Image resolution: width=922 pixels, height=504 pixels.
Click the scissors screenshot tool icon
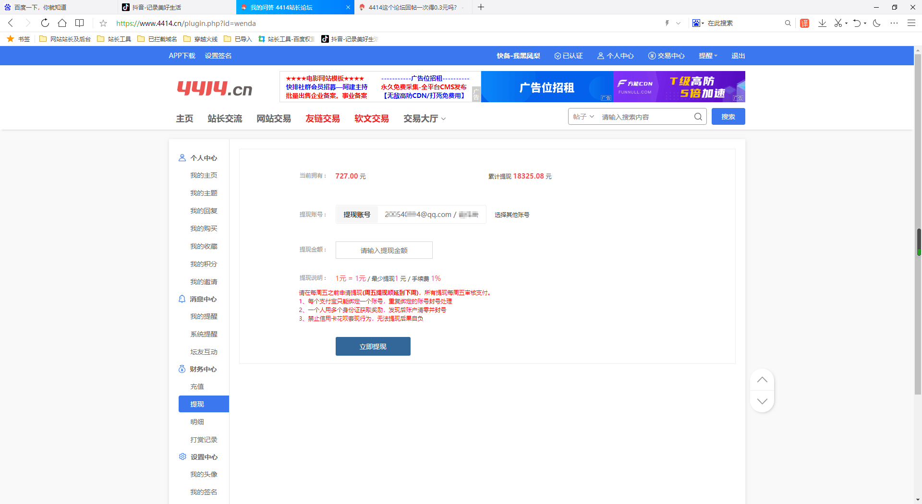coord(838,23)
